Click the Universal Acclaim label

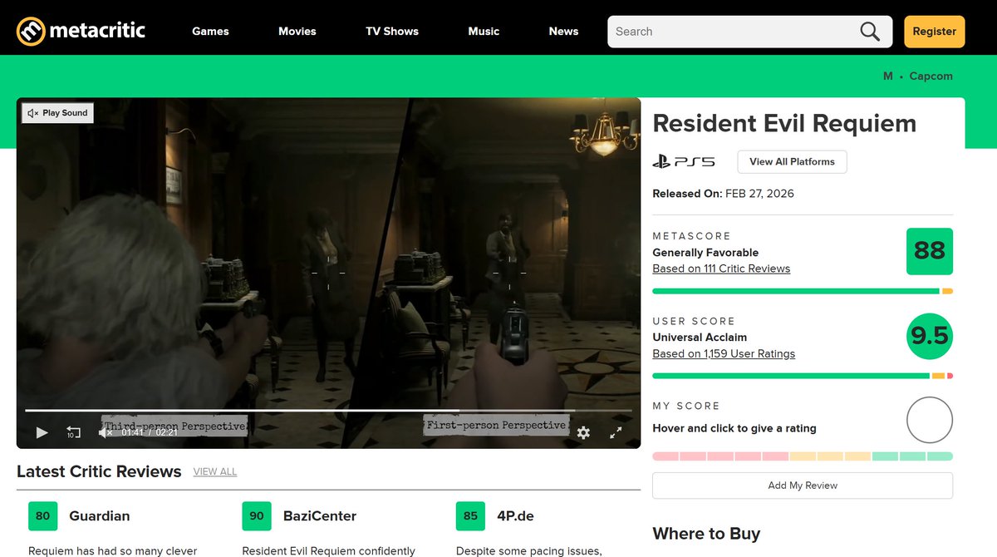(x=700, y=337)
